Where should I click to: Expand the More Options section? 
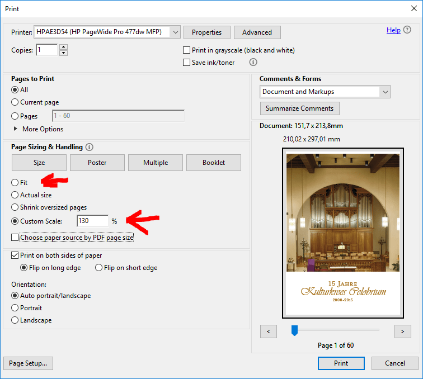15,129
